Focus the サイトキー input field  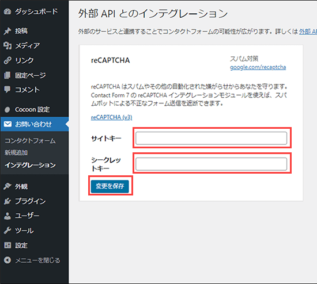point(212,138)
